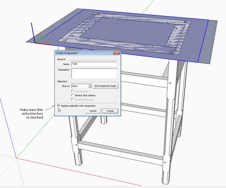
Task: Click Create to make the component
Action: click(110, 111)
